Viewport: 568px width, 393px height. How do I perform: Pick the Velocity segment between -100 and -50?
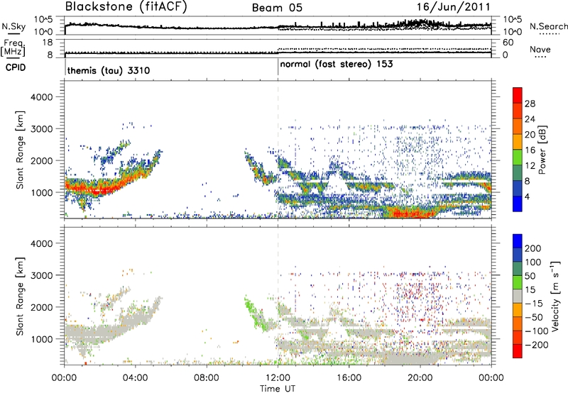pos(518,323)
